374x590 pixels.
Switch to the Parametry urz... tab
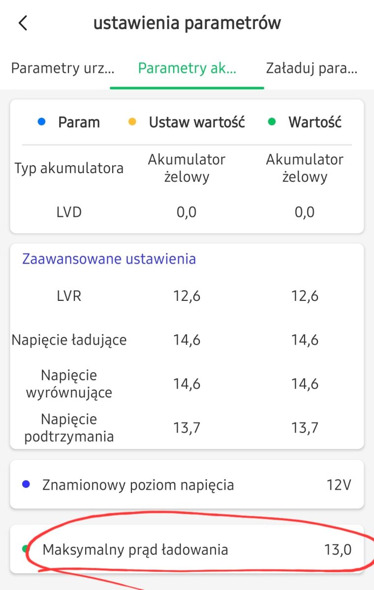tap(62, 68)
